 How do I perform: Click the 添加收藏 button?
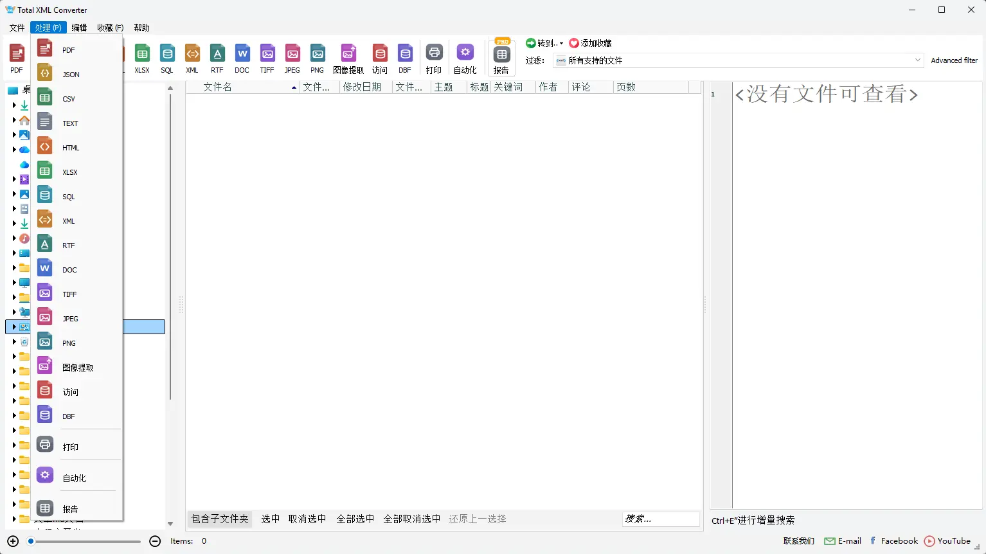[x=591, y=43]
